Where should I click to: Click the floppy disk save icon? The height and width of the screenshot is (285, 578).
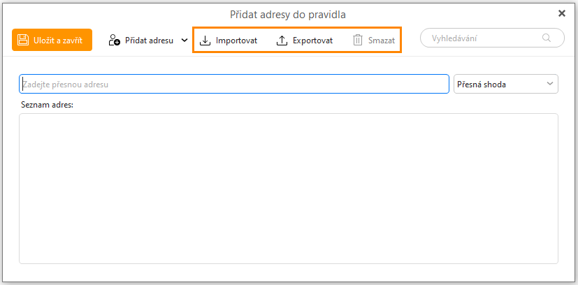coord(23,40)
